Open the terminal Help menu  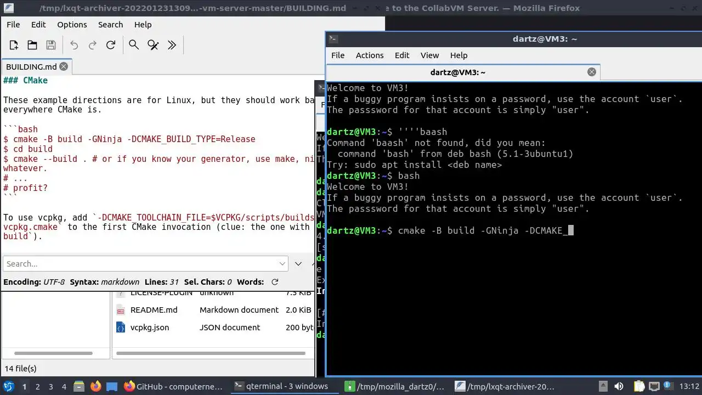458,55
